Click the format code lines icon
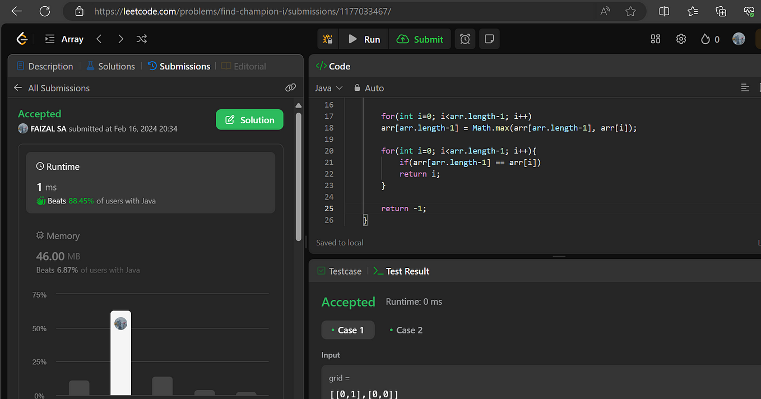Screen dimensions: 761x399 coord(745,88)
